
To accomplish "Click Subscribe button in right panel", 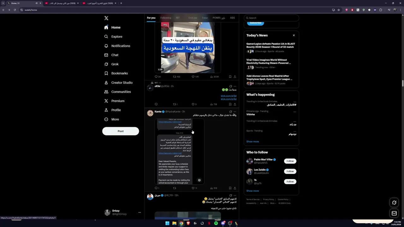I will [x=256, y=23].
